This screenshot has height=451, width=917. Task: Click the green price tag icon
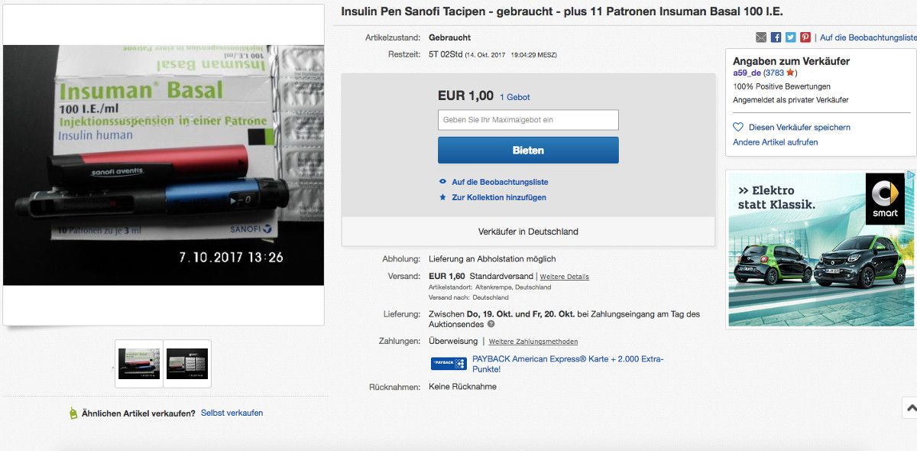click(73, 414)
